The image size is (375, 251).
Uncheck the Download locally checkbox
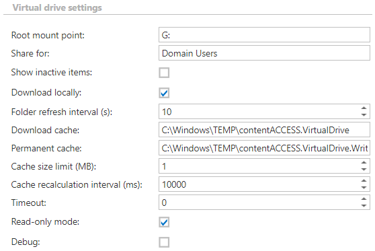coord(164,93)
